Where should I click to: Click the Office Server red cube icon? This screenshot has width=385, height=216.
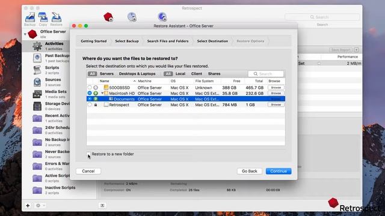32,34
